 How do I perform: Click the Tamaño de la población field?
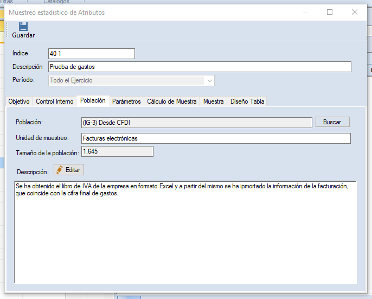click(117, 151)
